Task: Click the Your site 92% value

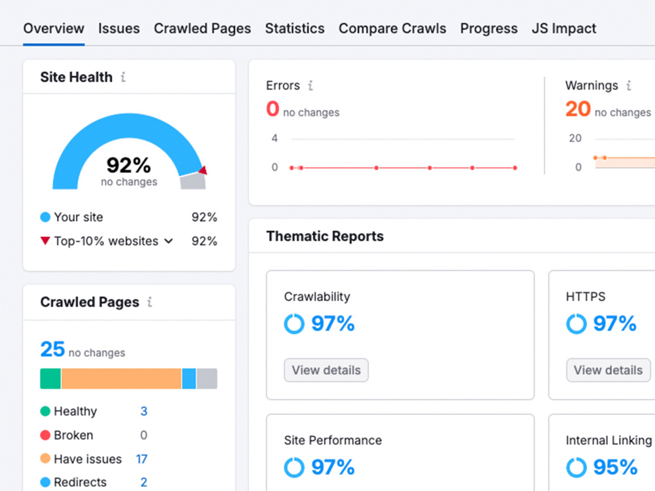Action: point(204,217)
